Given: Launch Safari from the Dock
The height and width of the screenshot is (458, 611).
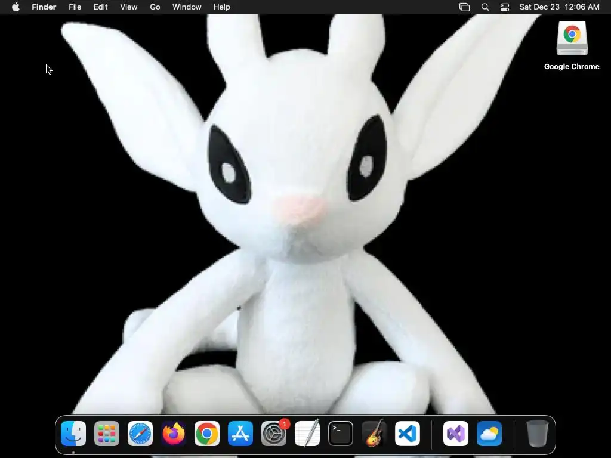Looking at the screenshot, I should click(140, 434).
